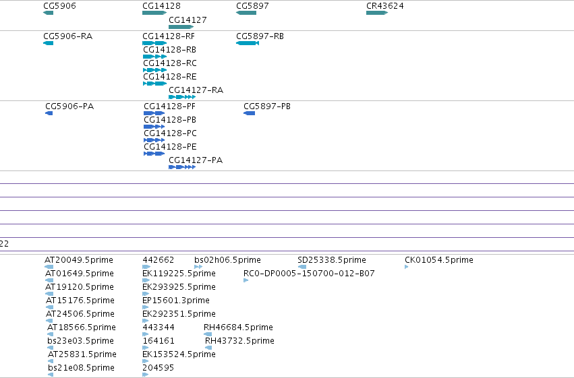The height and width of the screenshot is (378, 574).
Task: Open the CR43624 gene label
Action: [385, 6]
